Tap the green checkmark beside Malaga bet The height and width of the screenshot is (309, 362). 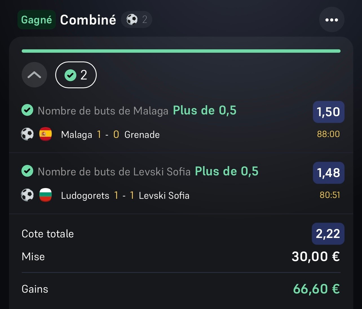coord(27,110)
